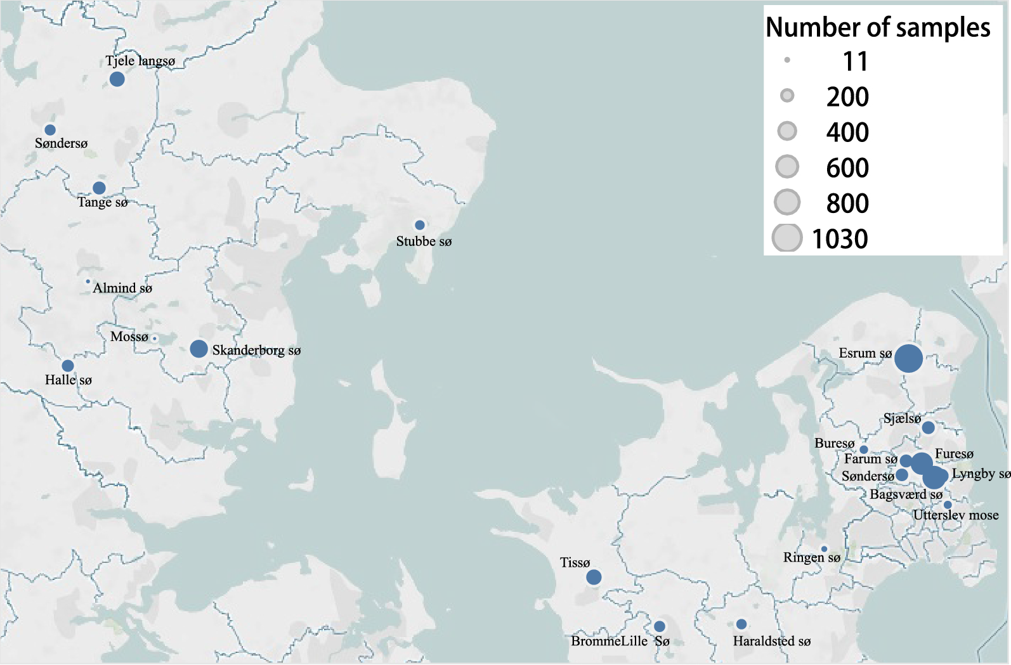Select the BrommeLille Sø marker

660,626
